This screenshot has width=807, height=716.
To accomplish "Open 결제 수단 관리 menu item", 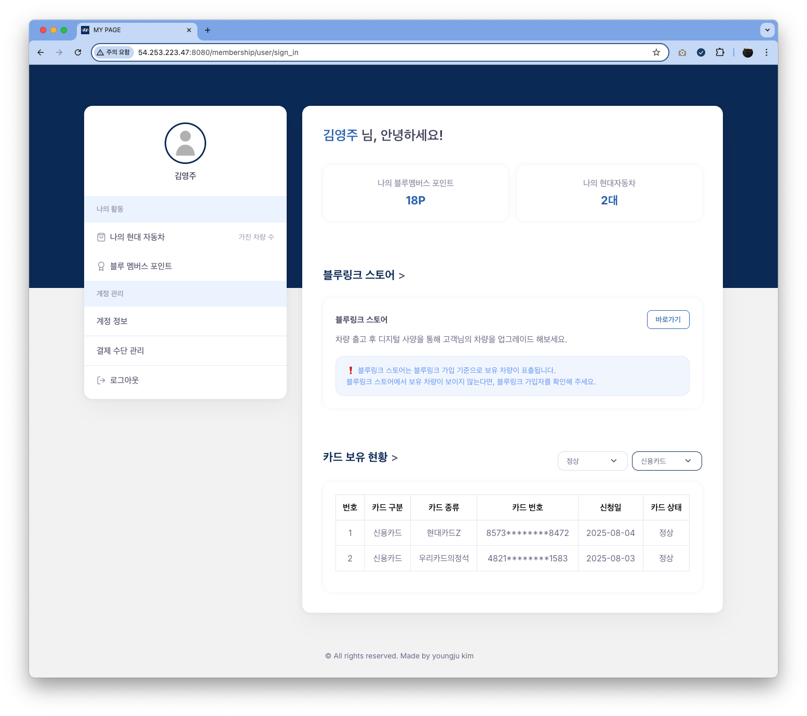I will coord(185,351).
